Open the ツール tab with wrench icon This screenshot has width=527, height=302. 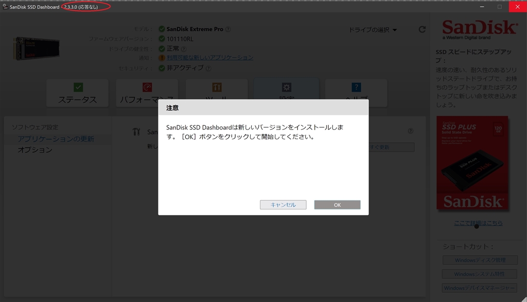tap(217, 89)
